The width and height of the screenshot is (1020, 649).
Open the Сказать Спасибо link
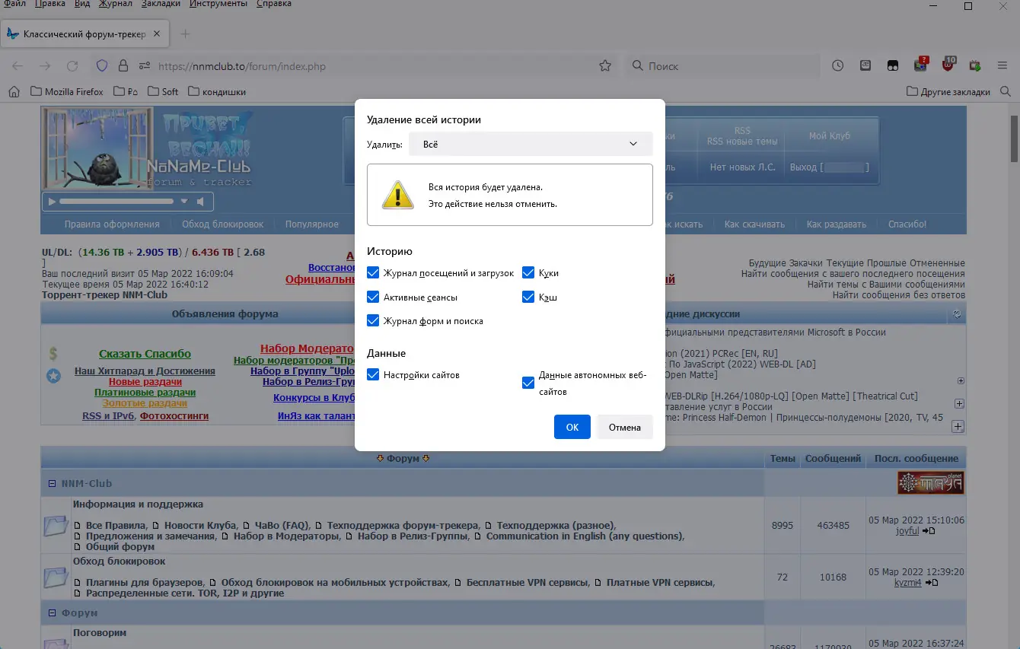[145, 354]
